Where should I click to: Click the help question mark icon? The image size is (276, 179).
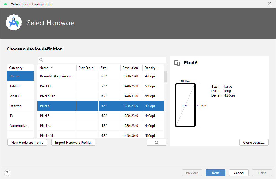tap(7, 173)
